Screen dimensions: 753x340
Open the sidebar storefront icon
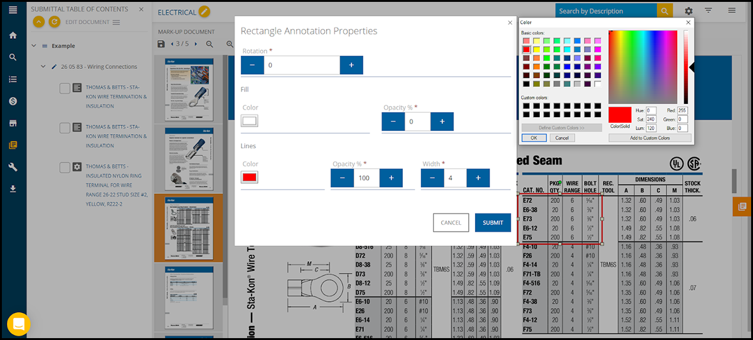click(13, 123)
